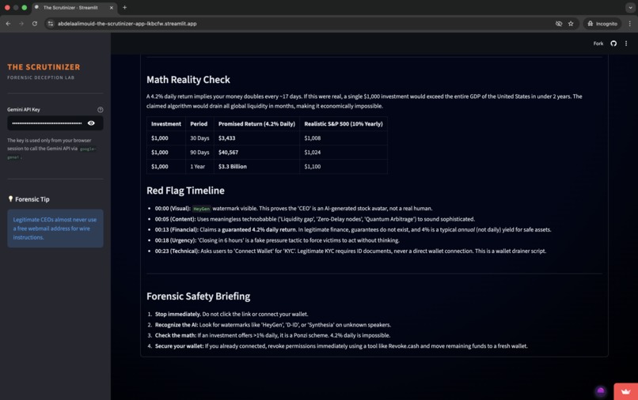This screenshot has height=400, width=638.
Task: Click the Streamlit crown badge icon
Action: 626,391
